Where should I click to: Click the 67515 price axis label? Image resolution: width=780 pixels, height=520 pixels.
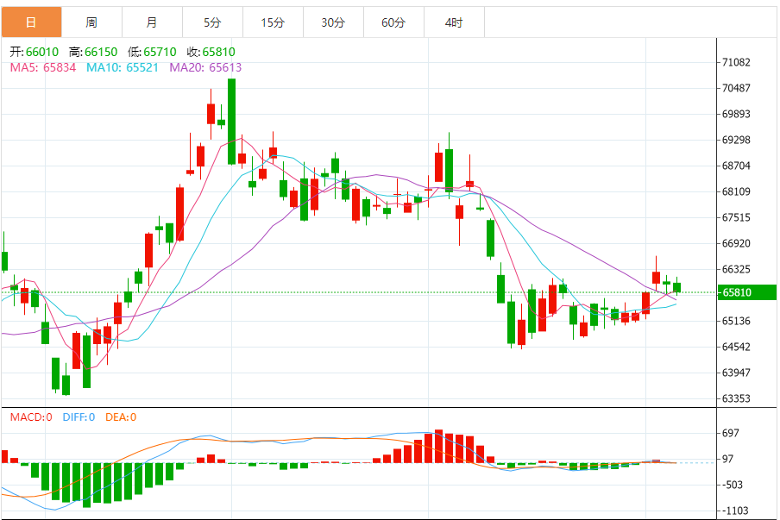[x=736, y=217]
